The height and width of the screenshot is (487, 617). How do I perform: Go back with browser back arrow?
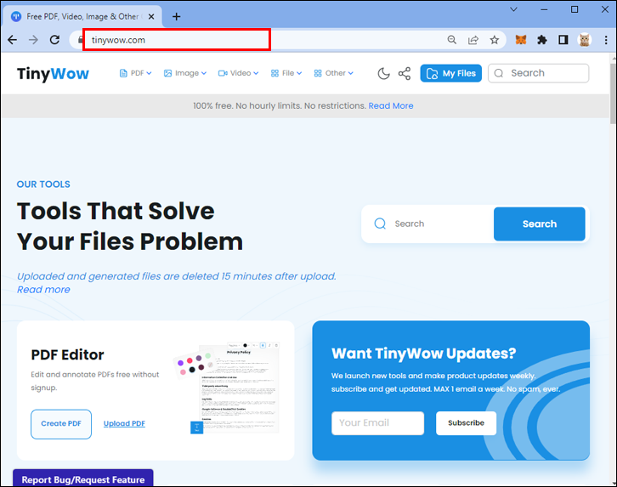point(13,40)
